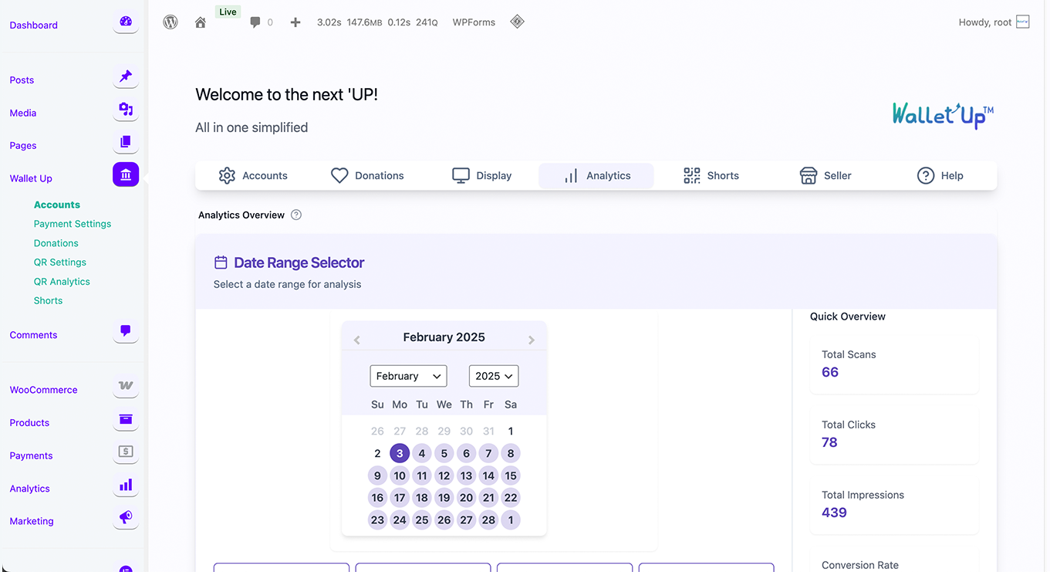Click the Pages icon in sidebar
Viewport: 1050px width, 572px height.
[126, 142]
